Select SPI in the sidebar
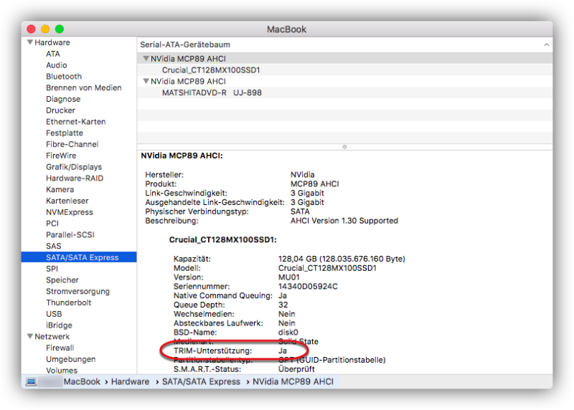The image size is (574, 410). click(x=52, y=269)
